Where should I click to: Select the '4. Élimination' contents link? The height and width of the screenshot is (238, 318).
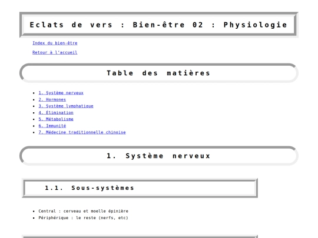(x=56, y=112)
